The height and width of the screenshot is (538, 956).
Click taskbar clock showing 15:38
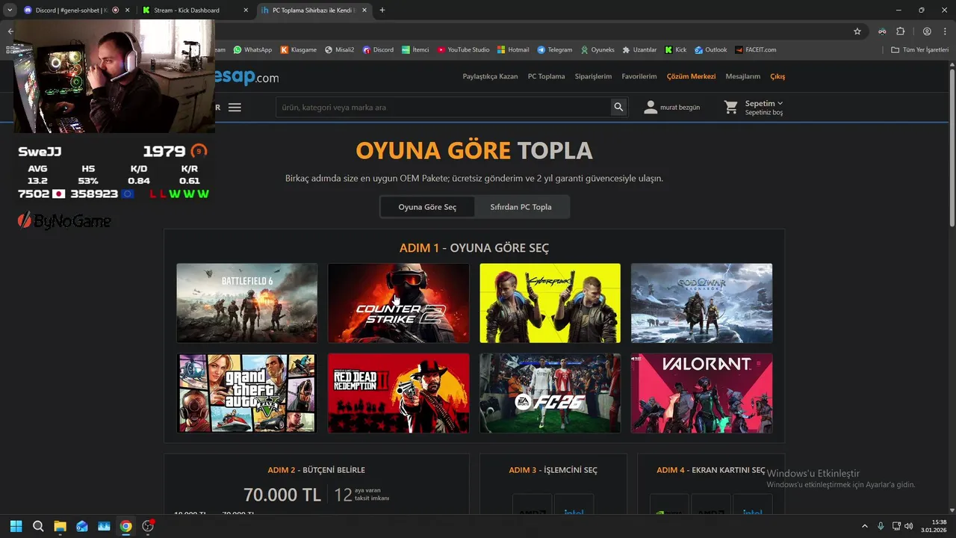934,526
